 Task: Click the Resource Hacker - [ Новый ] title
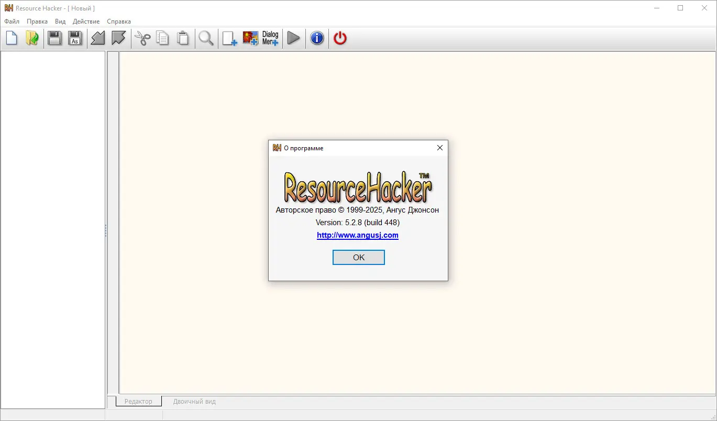[x=56, y=8]
